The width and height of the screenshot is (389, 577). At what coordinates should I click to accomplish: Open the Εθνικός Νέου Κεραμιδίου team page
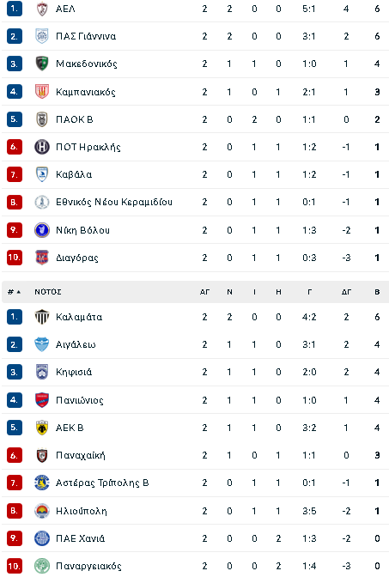click(x=114, y=202)
